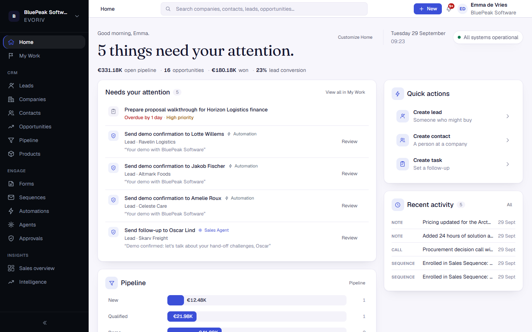Image resolution: width=532 pixels, height=332 pixels.
Task: Open the Create task chevron
Action: (508, 164)
